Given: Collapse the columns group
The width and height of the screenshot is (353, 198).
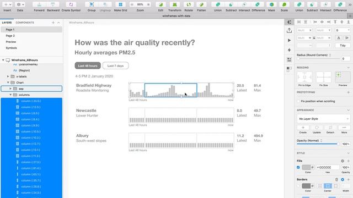Looking at the screenshot, I should [x=10, y=95].
